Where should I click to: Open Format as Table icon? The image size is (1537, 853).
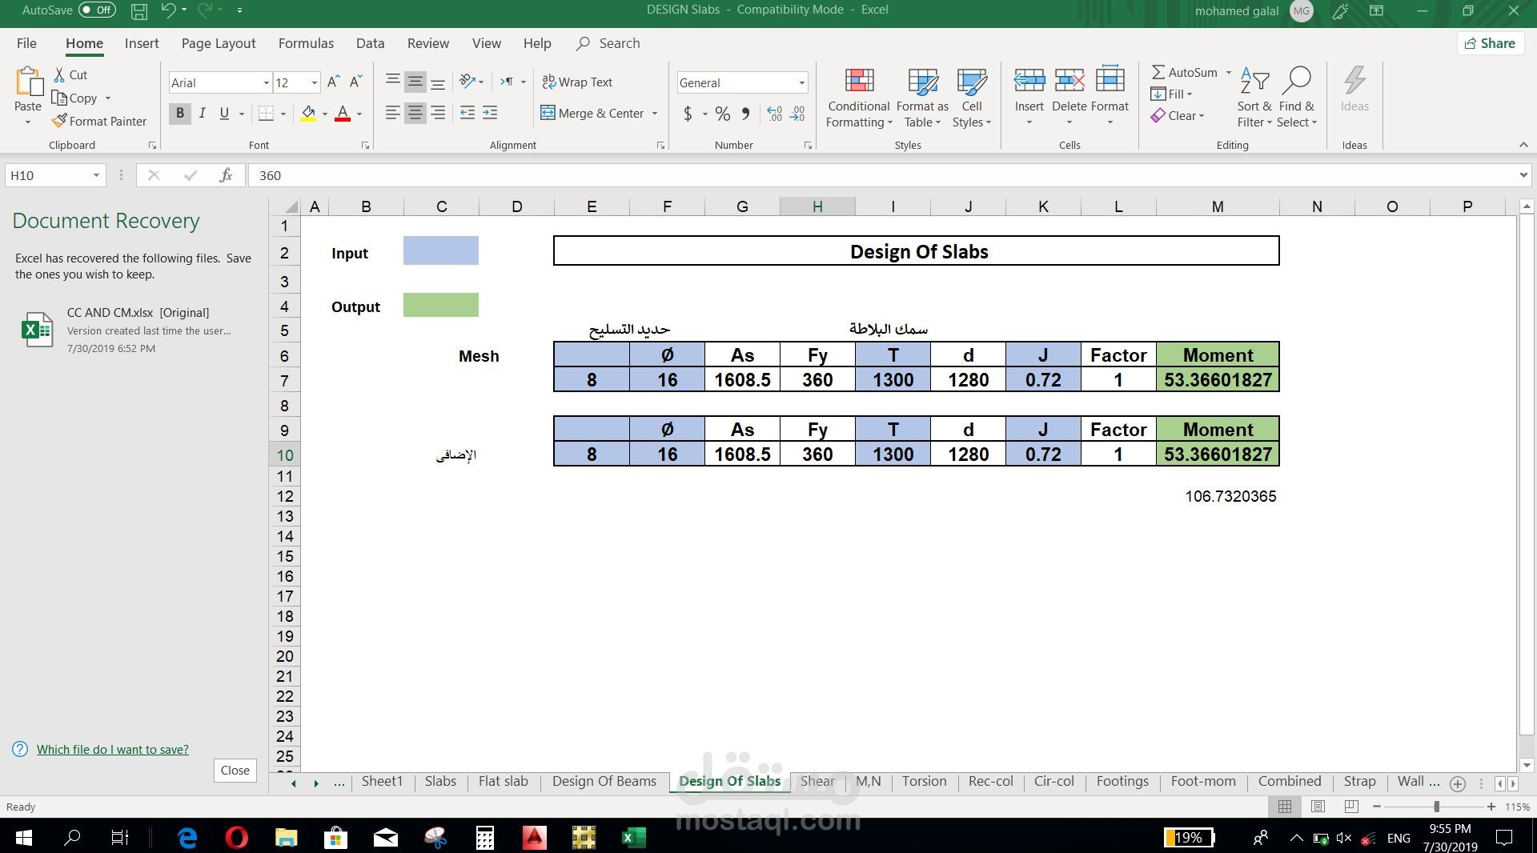point(922,81)
